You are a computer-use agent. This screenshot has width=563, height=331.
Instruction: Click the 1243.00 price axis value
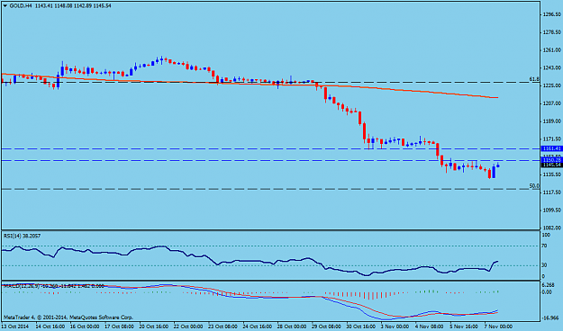[x=552, y=67]
